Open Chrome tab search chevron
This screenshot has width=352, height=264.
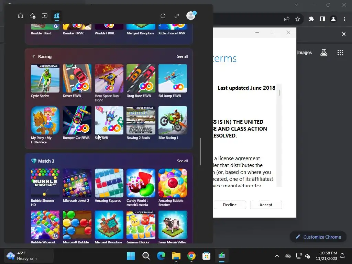[x=297, y=5]
